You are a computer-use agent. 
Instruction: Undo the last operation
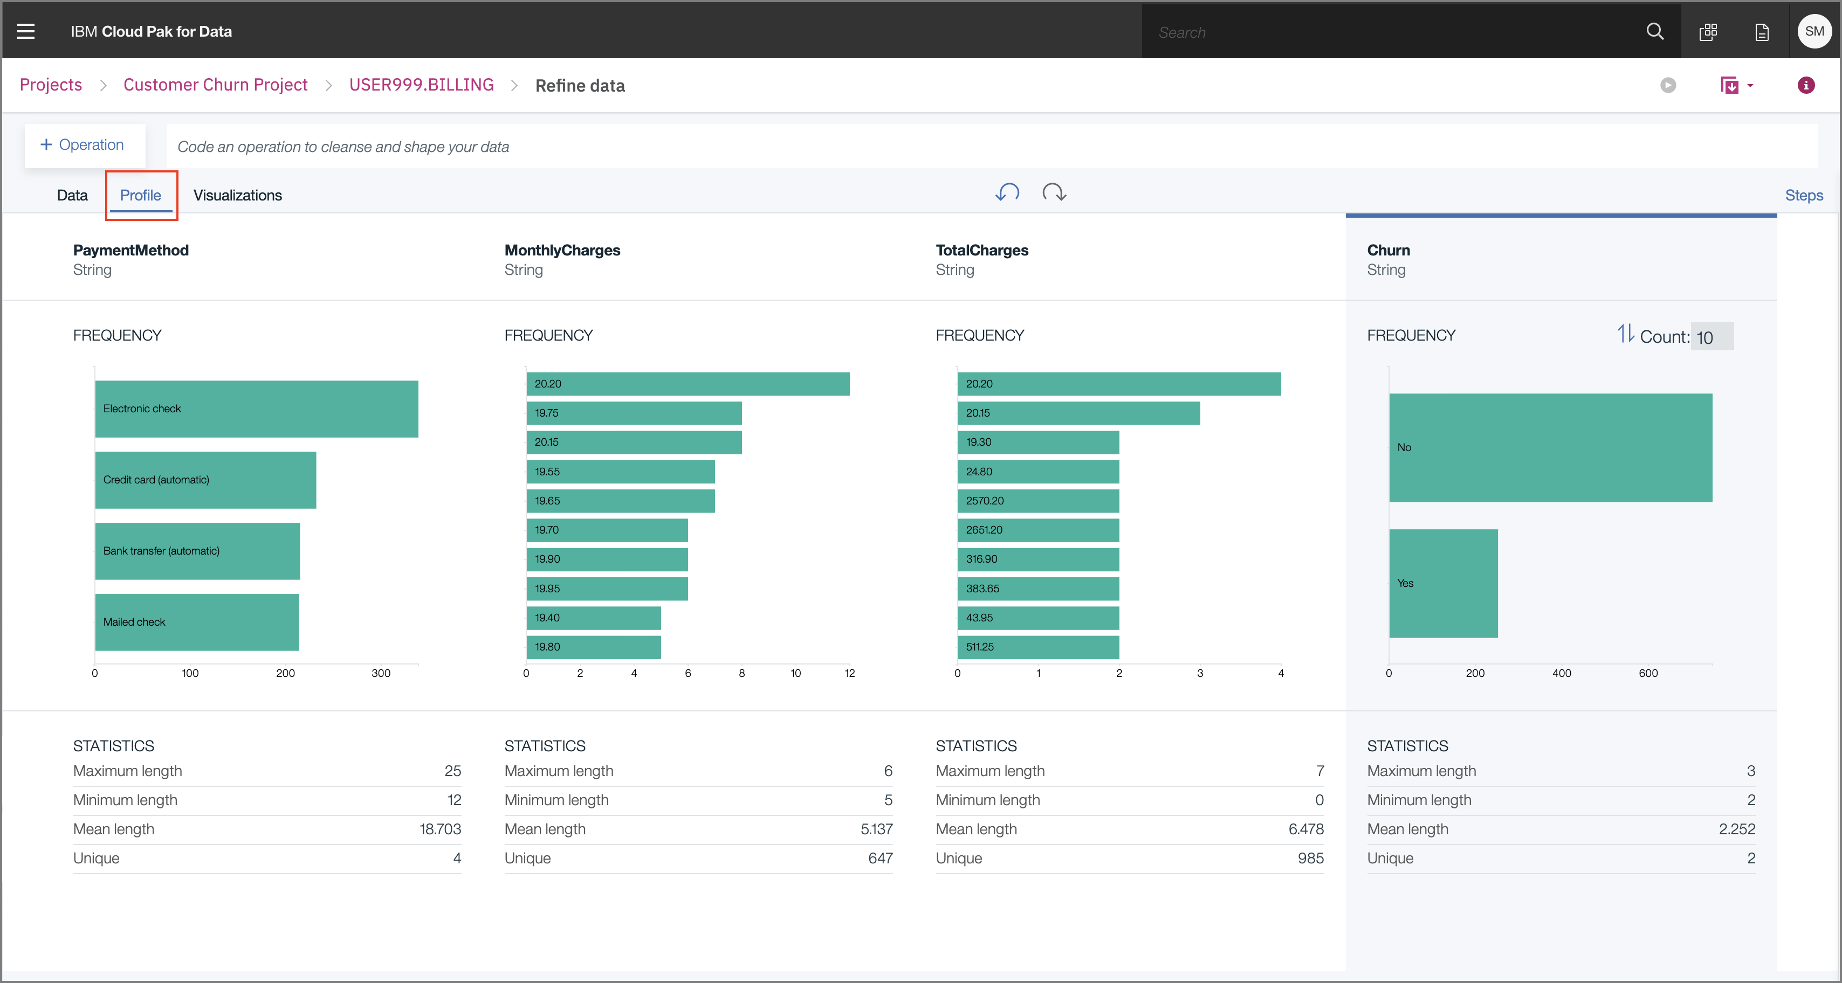(x=1007, y=192)
